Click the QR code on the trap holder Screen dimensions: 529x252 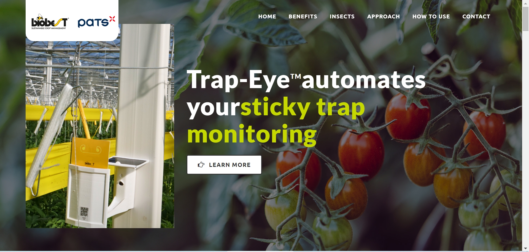pos(84,212)
